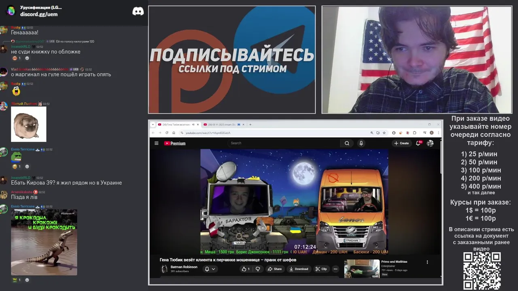
Task: Click the YouTube search magnifier button
Action: click(347, 143)
